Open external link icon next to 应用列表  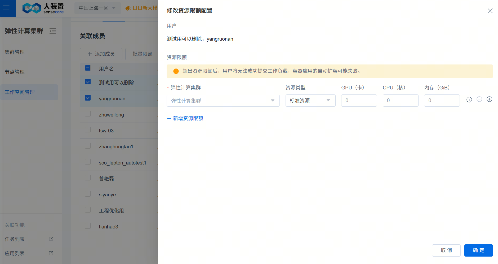(51, 253)
